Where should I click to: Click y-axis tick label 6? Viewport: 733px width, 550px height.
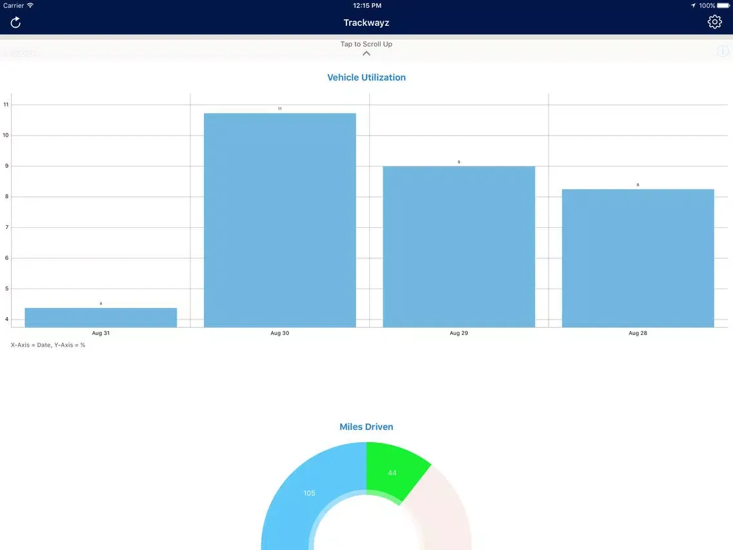[x=6, y=258]
